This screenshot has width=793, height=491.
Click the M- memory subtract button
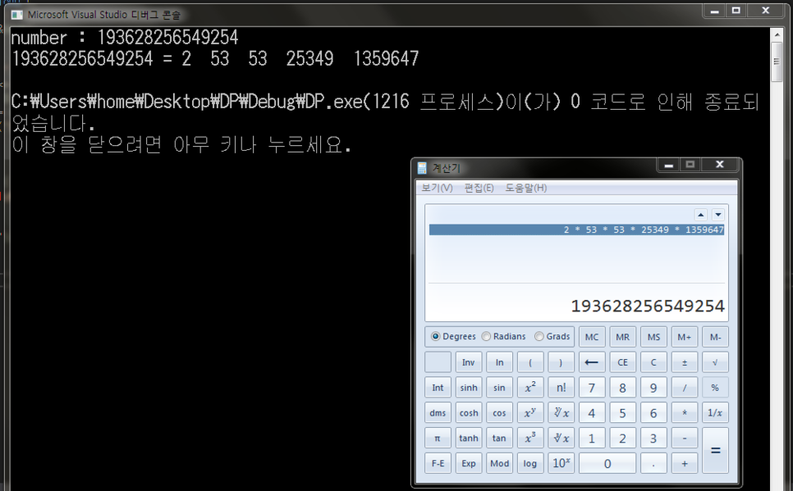[715, 337]
